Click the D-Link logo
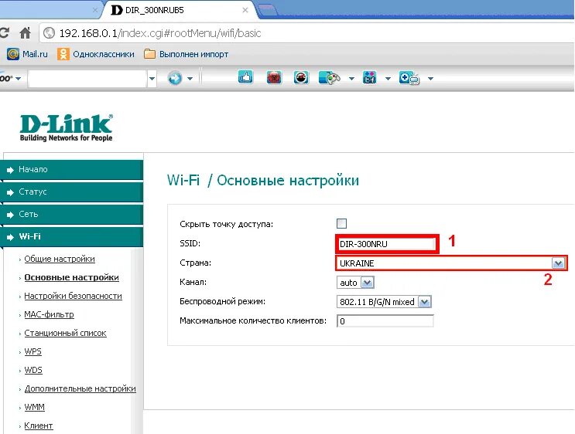The image size is (575, 434). (x=66, y=127)
